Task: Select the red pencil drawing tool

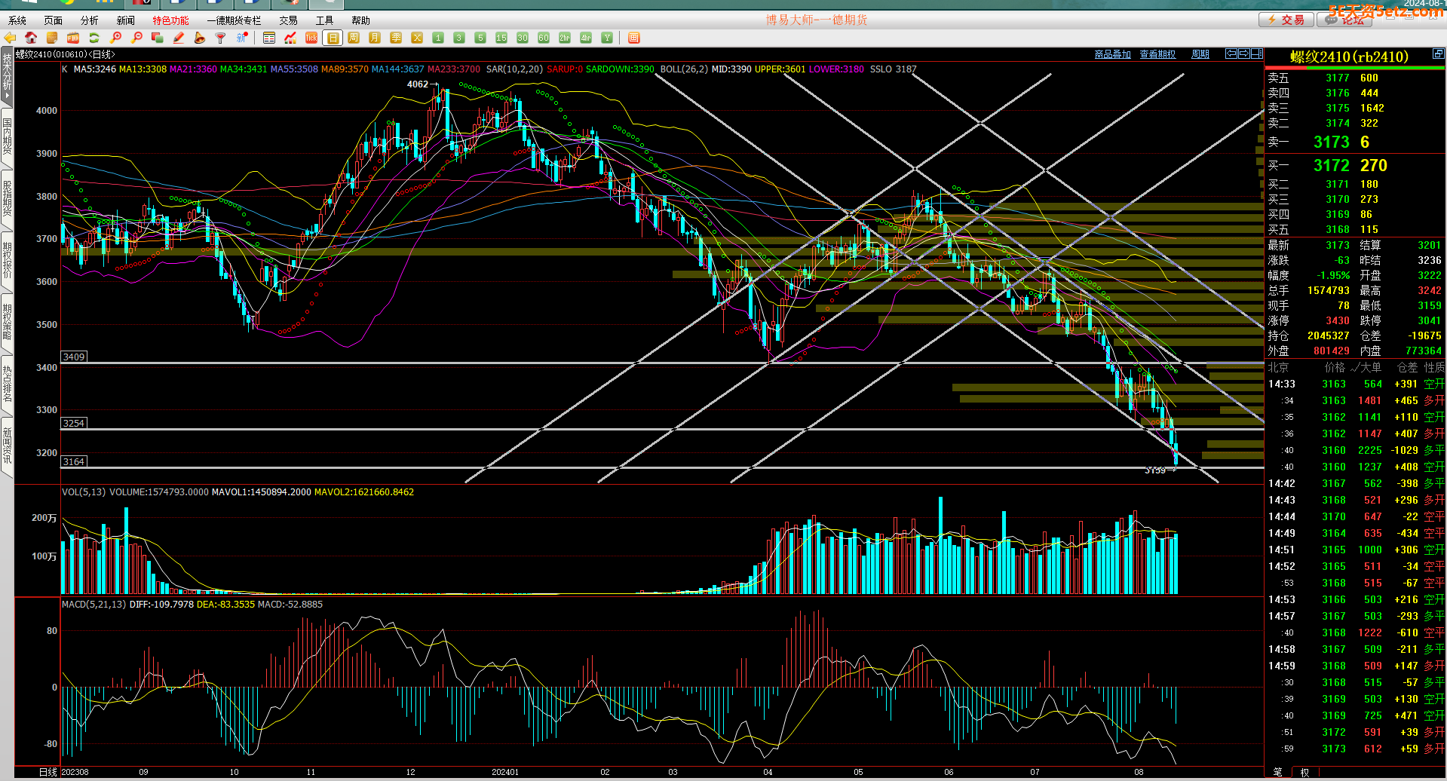Action: (179, 38)
